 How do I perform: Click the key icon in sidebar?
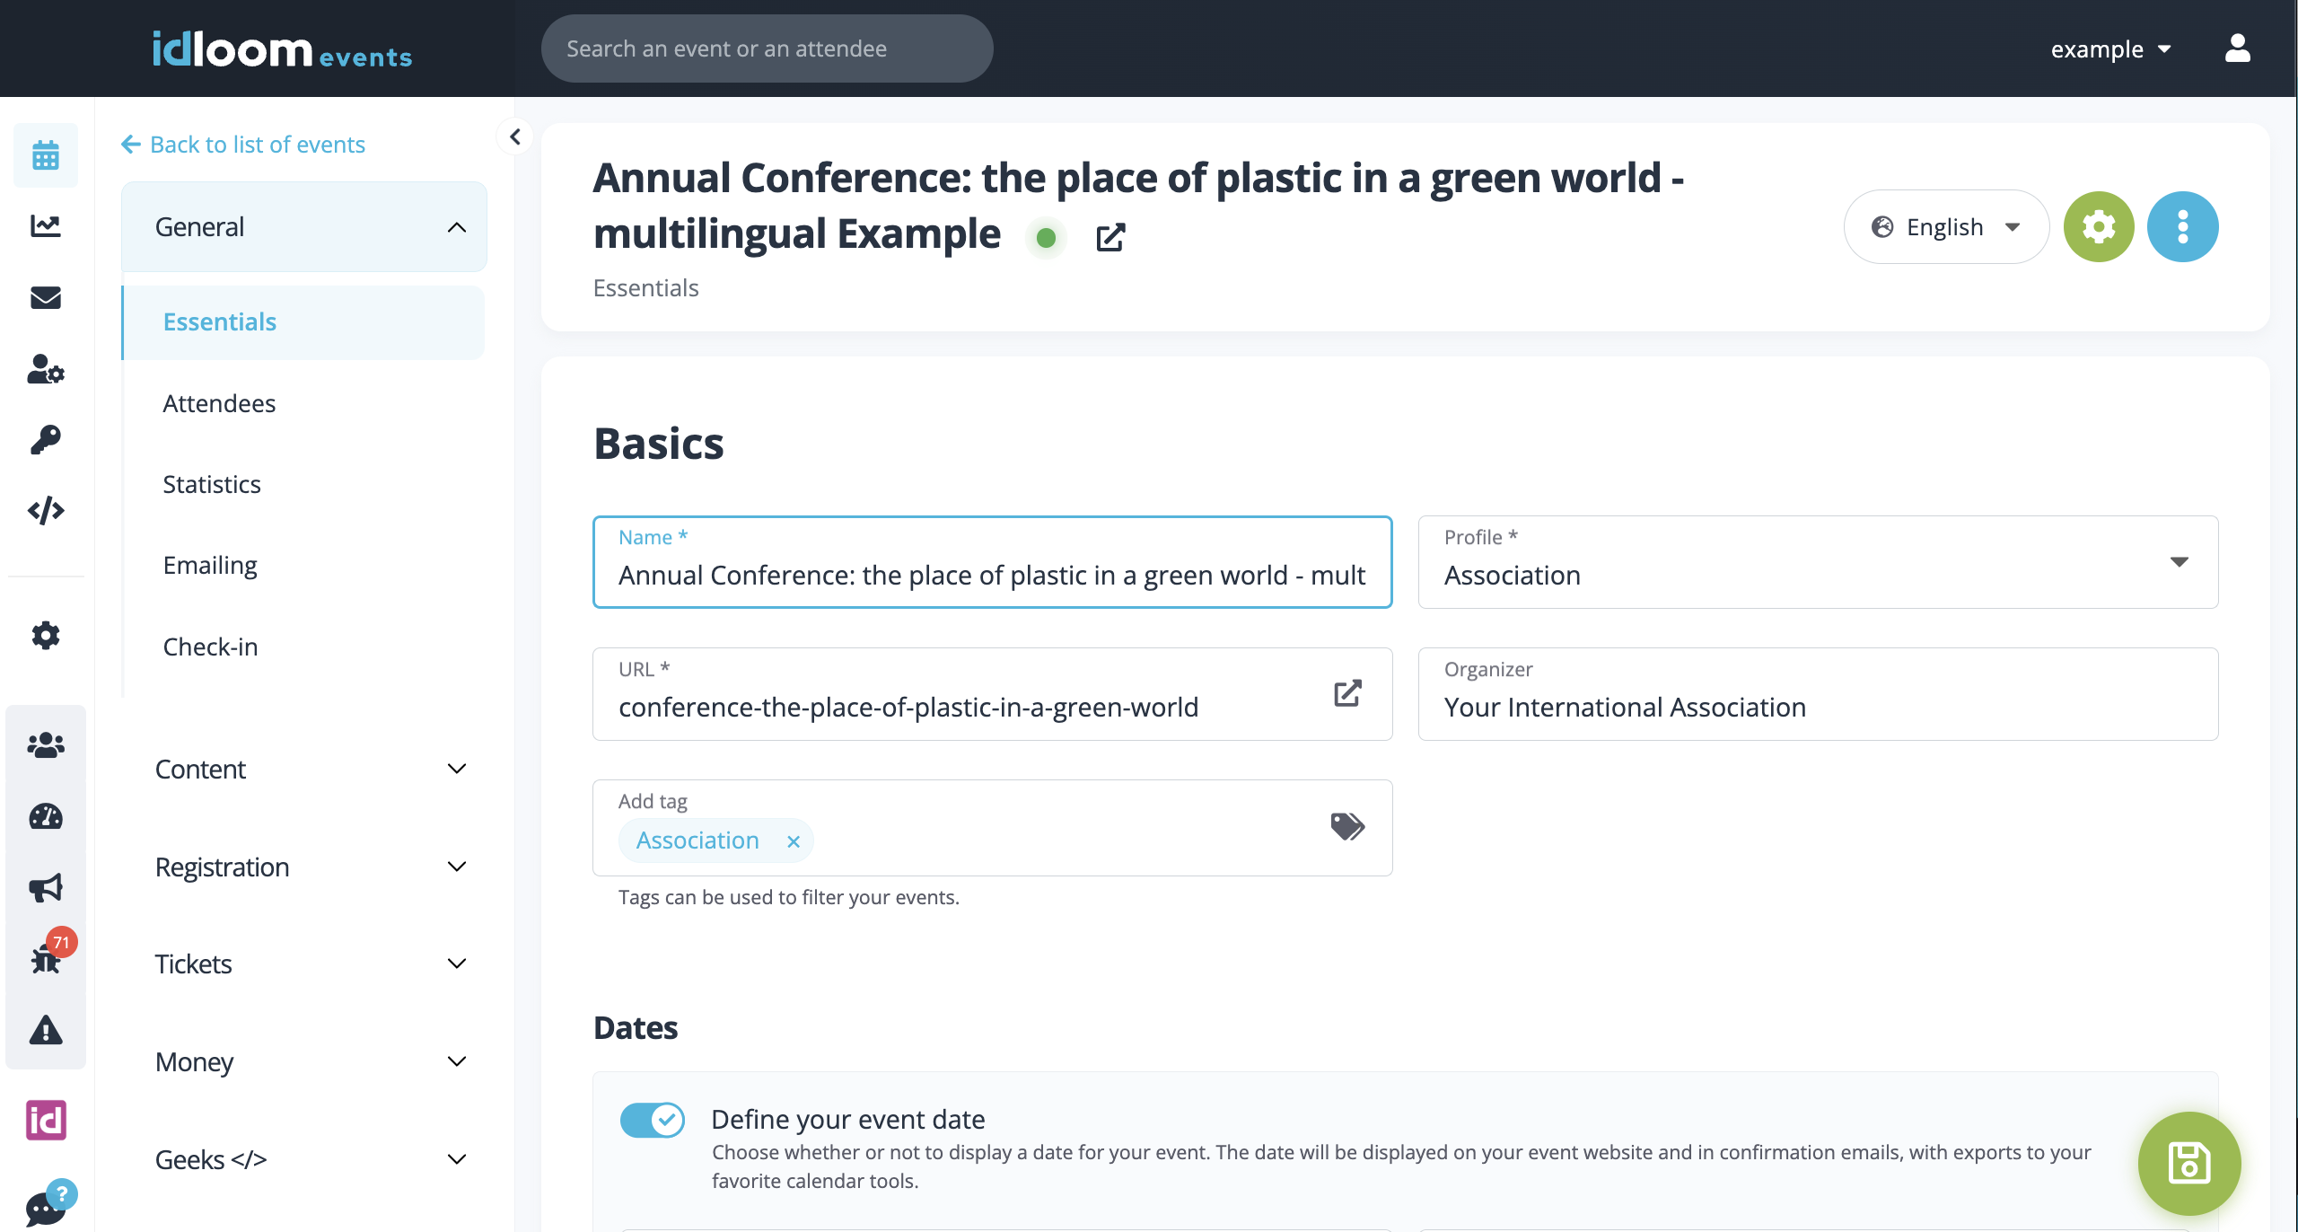[46, 440]
